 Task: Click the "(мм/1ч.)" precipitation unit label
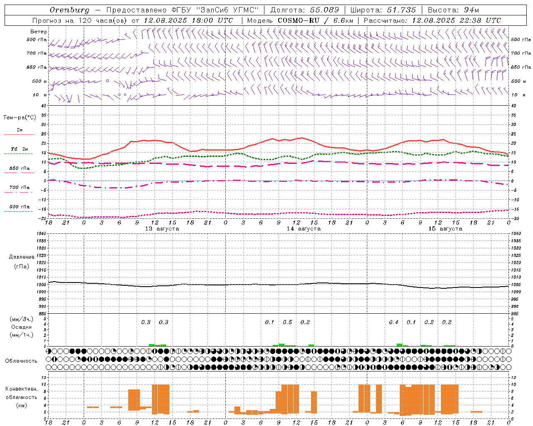click(22, 335)
